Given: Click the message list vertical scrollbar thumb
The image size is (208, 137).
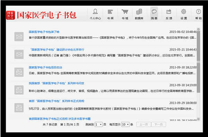Looking at the screenshot, I should click(x=198, y=62).
